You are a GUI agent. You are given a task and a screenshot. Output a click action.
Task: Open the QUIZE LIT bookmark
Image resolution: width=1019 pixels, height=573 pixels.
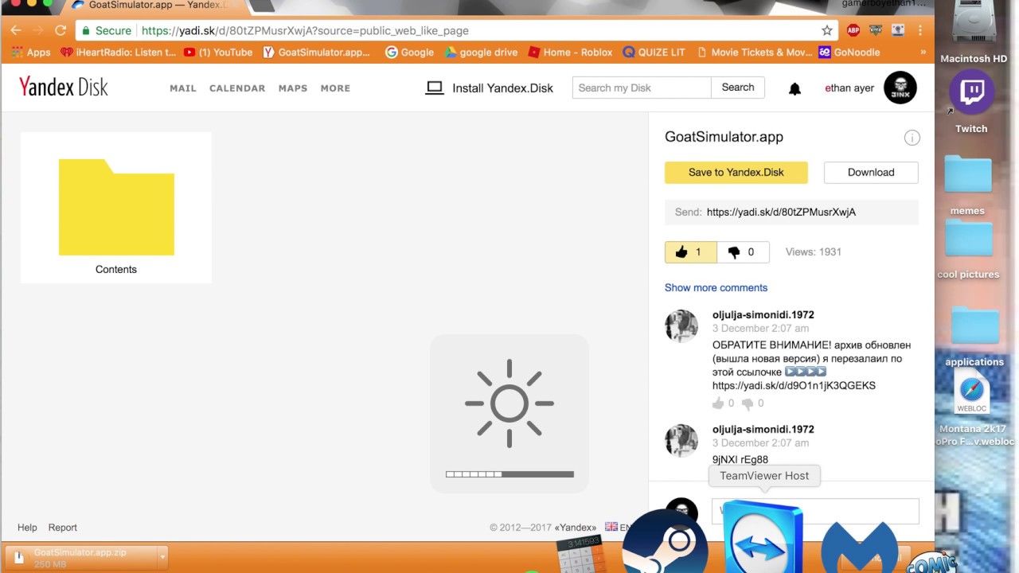[x=654, y=52]
